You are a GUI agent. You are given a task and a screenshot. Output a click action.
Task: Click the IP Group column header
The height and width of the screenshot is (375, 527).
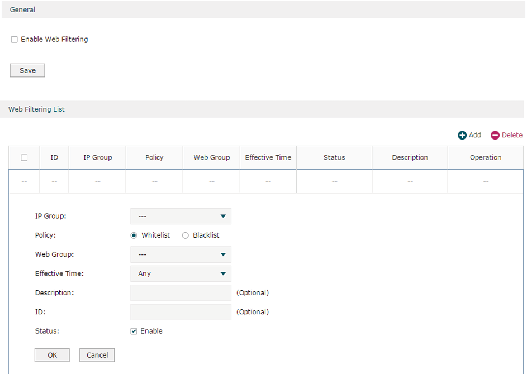coord(97,157)
